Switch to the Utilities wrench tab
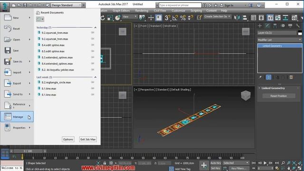The image size is (304, 171). tap(298, 26)
